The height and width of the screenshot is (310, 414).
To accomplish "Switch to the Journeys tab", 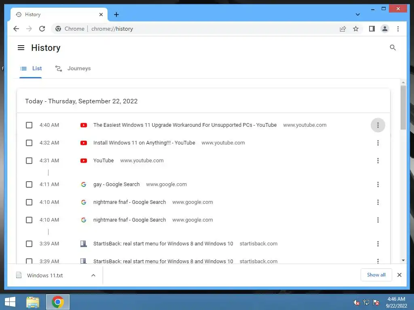I will click(x=73, y=69).
